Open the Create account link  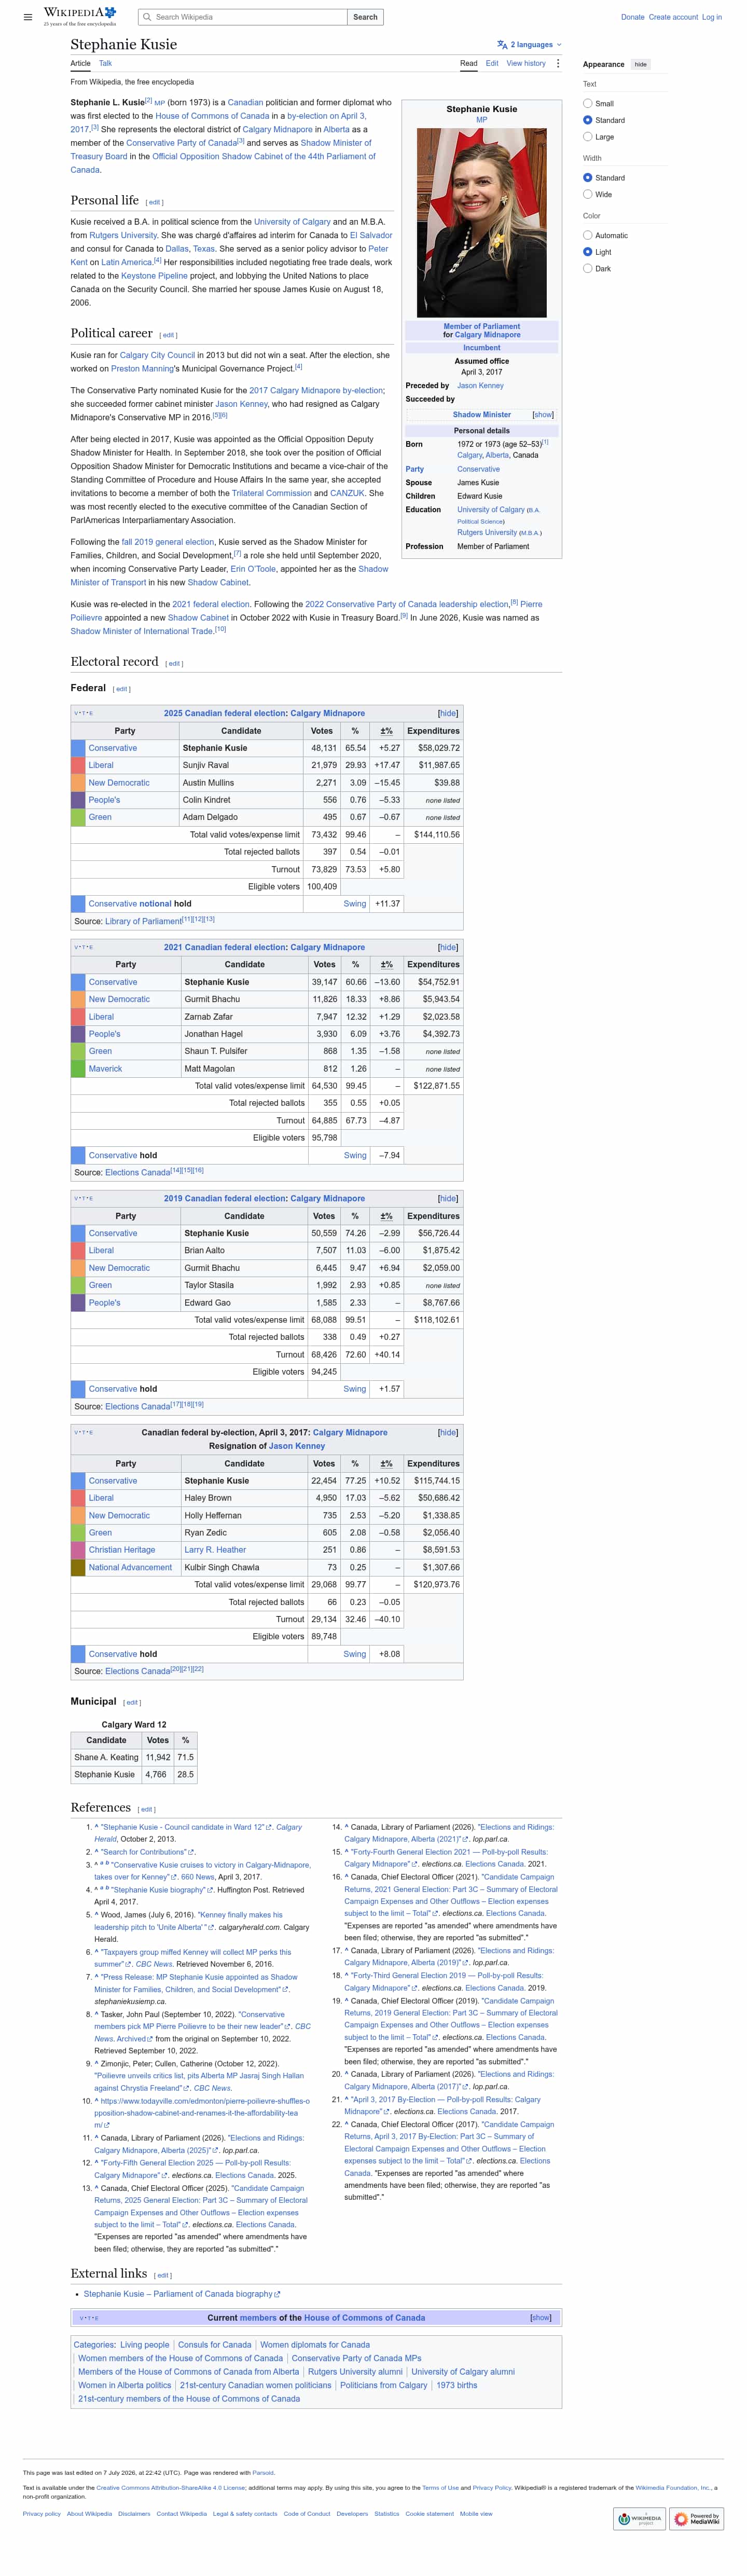pos(673,17)
